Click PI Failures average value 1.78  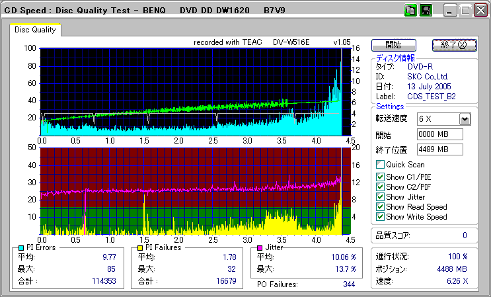[229, 257]
